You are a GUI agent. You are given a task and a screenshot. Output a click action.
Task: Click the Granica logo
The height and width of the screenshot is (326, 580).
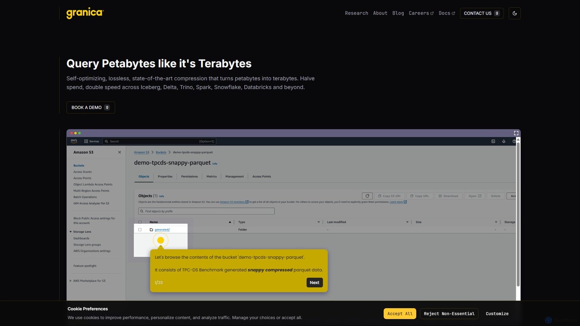[85, 13]
